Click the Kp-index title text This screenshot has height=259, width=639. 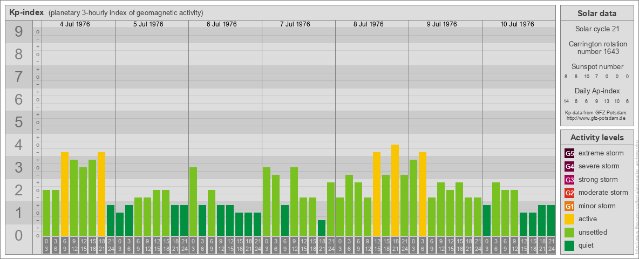(26, 12)
